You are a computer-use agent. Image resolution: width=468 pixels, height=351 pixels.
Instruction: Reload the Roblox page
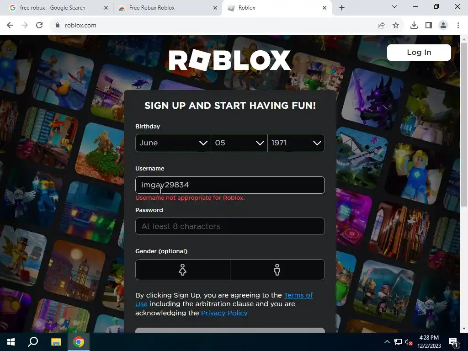(39, 26)
